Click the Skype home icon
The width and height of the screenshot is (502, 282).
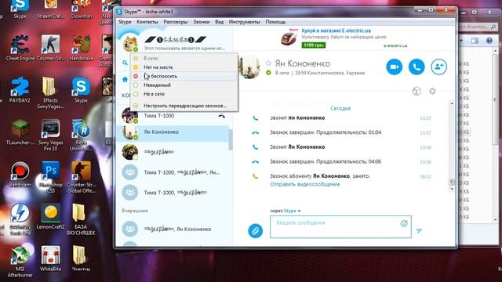[125, 79]
